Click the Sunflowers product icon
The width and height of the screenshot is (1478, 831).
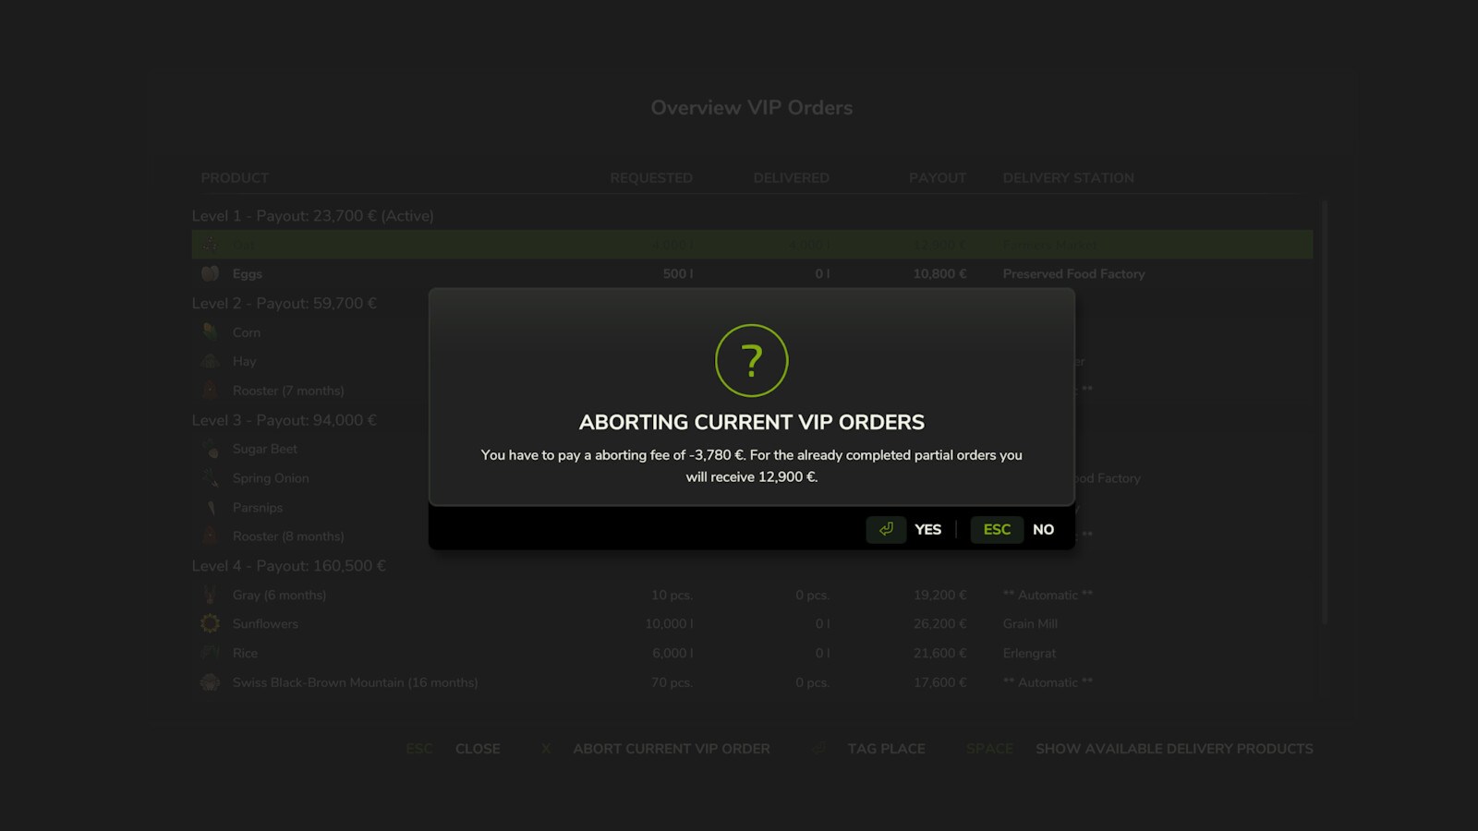coord(211,623)
